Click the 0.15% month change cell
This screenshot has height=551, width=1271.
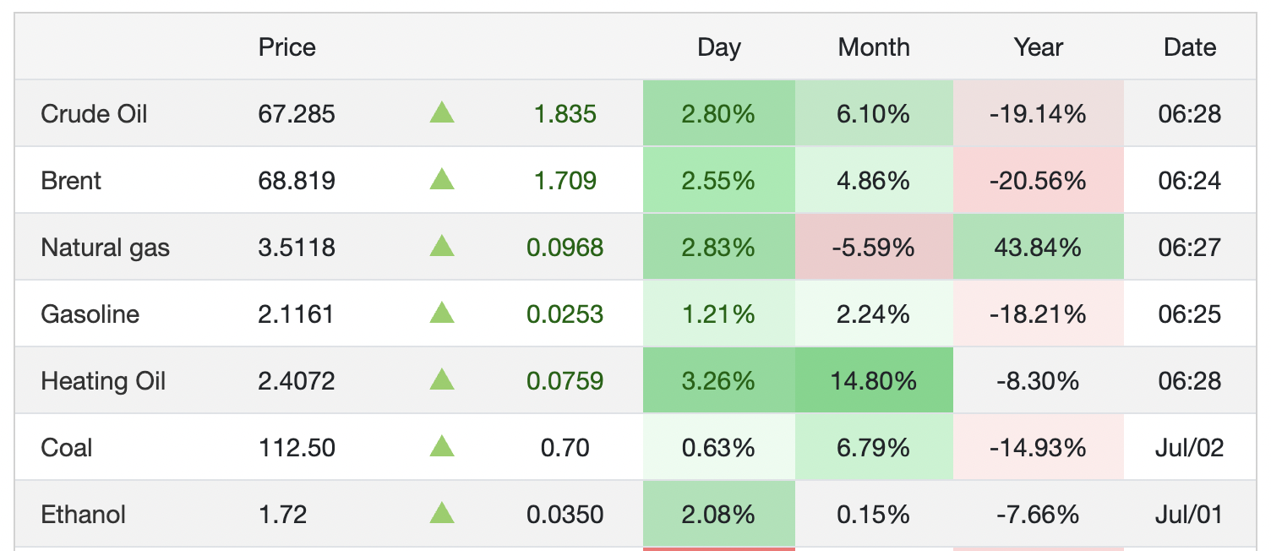(874, 514)
